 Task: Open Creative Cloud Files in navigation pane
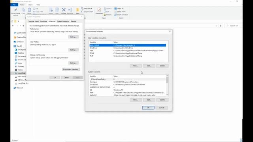20,37
